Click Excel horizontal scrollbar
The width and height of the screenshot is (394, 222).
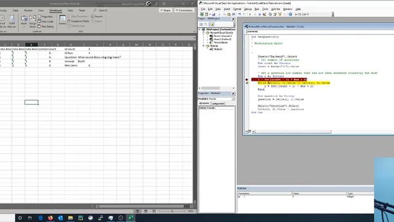pyautogui.click(x=141, y=206)
